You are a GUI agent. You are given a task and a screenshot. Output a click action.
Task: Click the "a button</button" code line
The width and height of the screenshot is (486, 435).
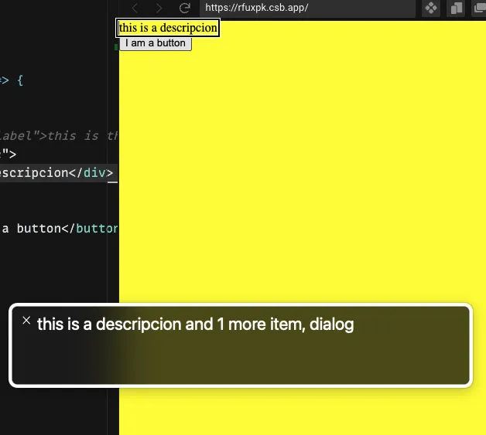coord(58,229)
